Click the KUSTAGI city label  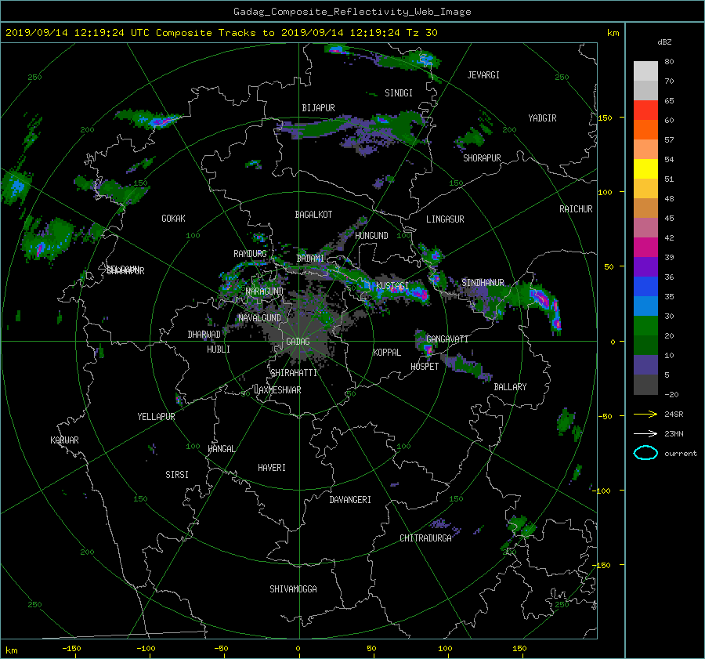(x=392, y=286)
